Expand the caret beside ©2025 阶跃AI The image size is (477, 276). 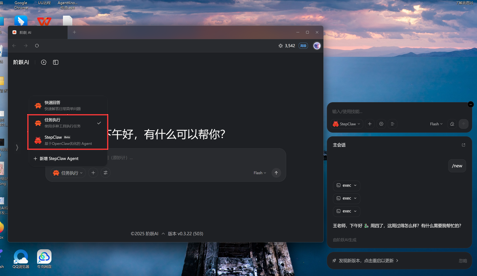click(163, 234)
